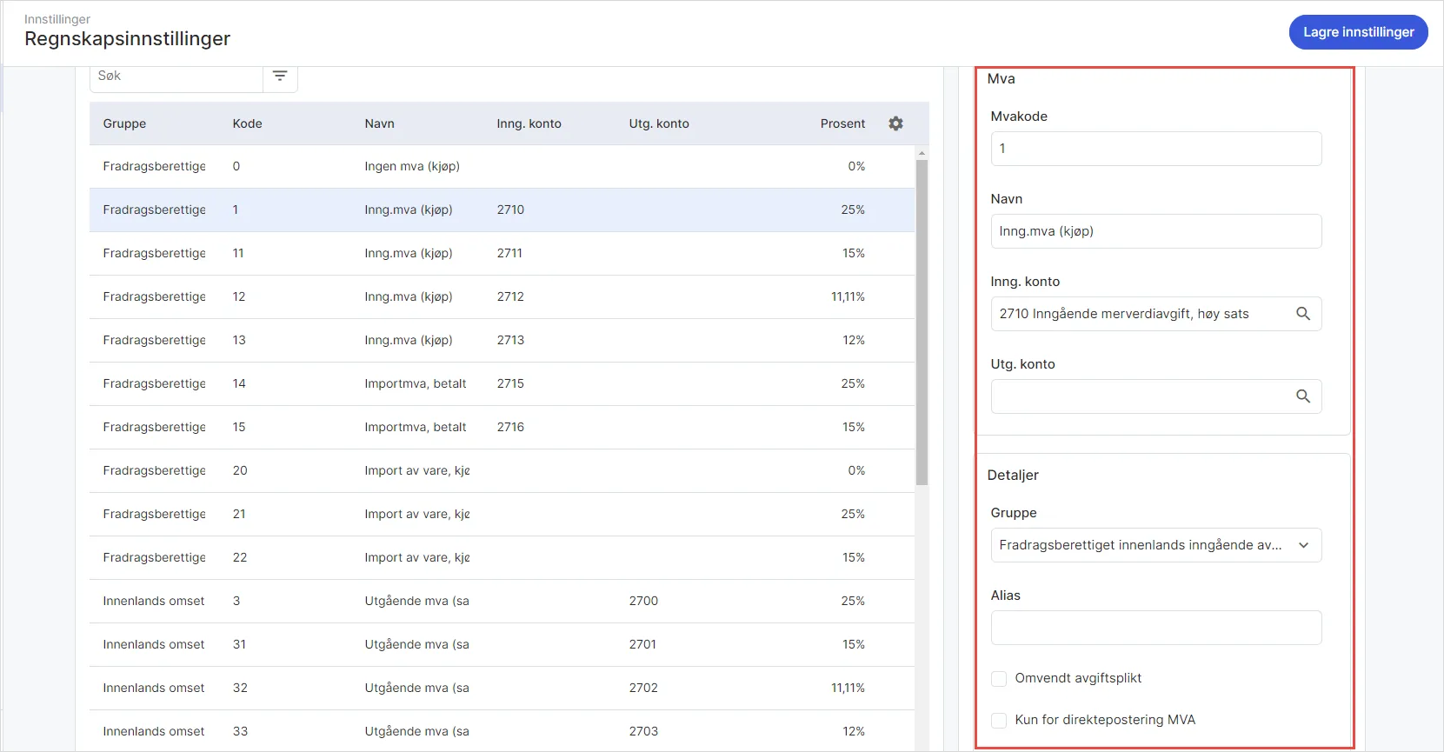Select the Utgående mva row with account 2700
This screenshot has height=752, width=1444.
click(502, 602)
